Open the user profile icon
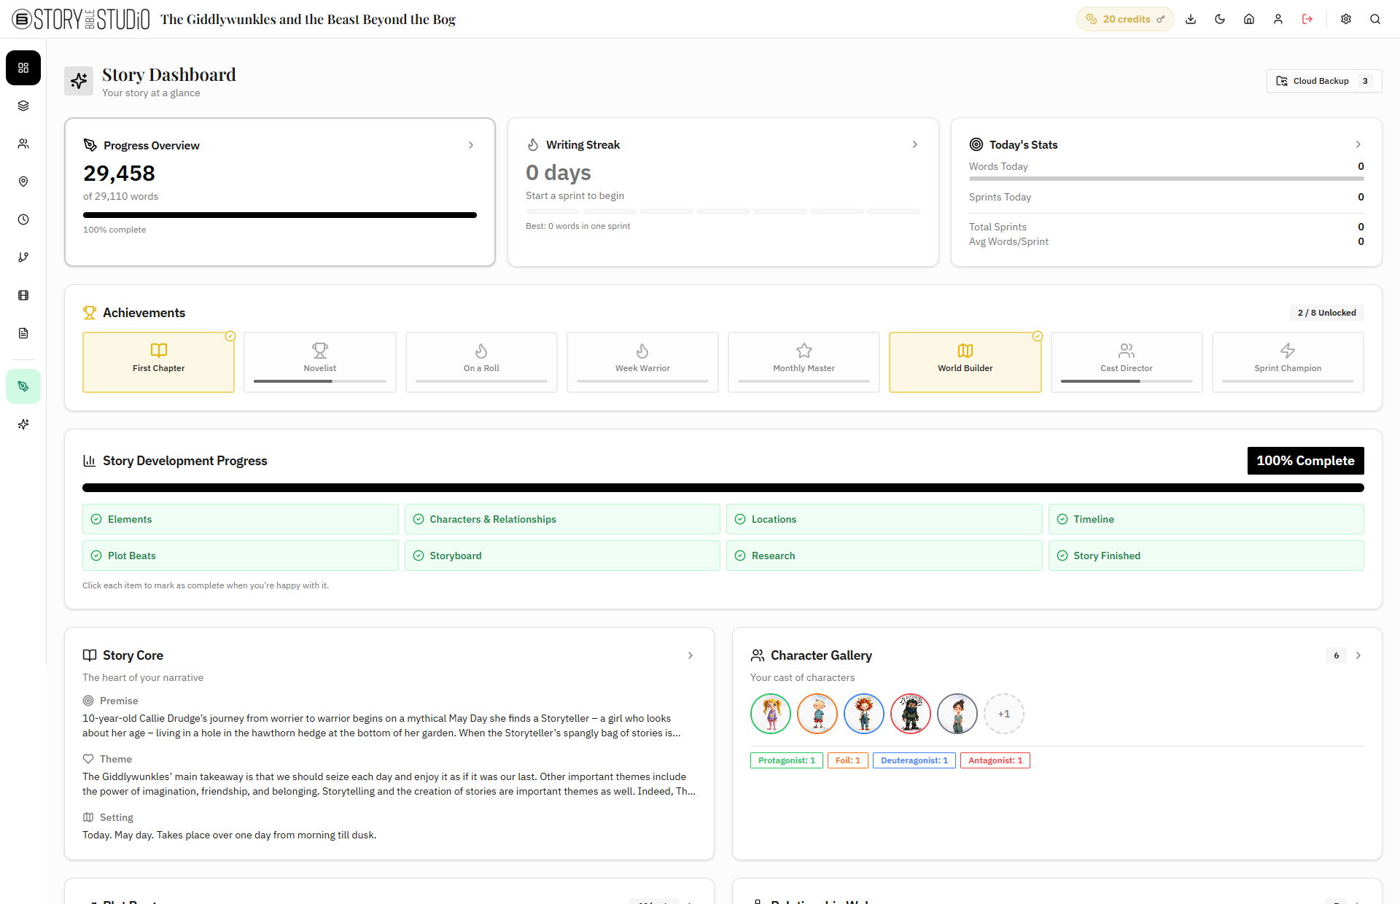This screenshot has width=1400, height=904. pos(1278,19)
